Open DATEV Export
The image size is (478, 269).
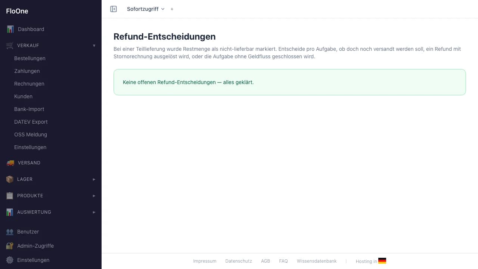click(31, 122)
